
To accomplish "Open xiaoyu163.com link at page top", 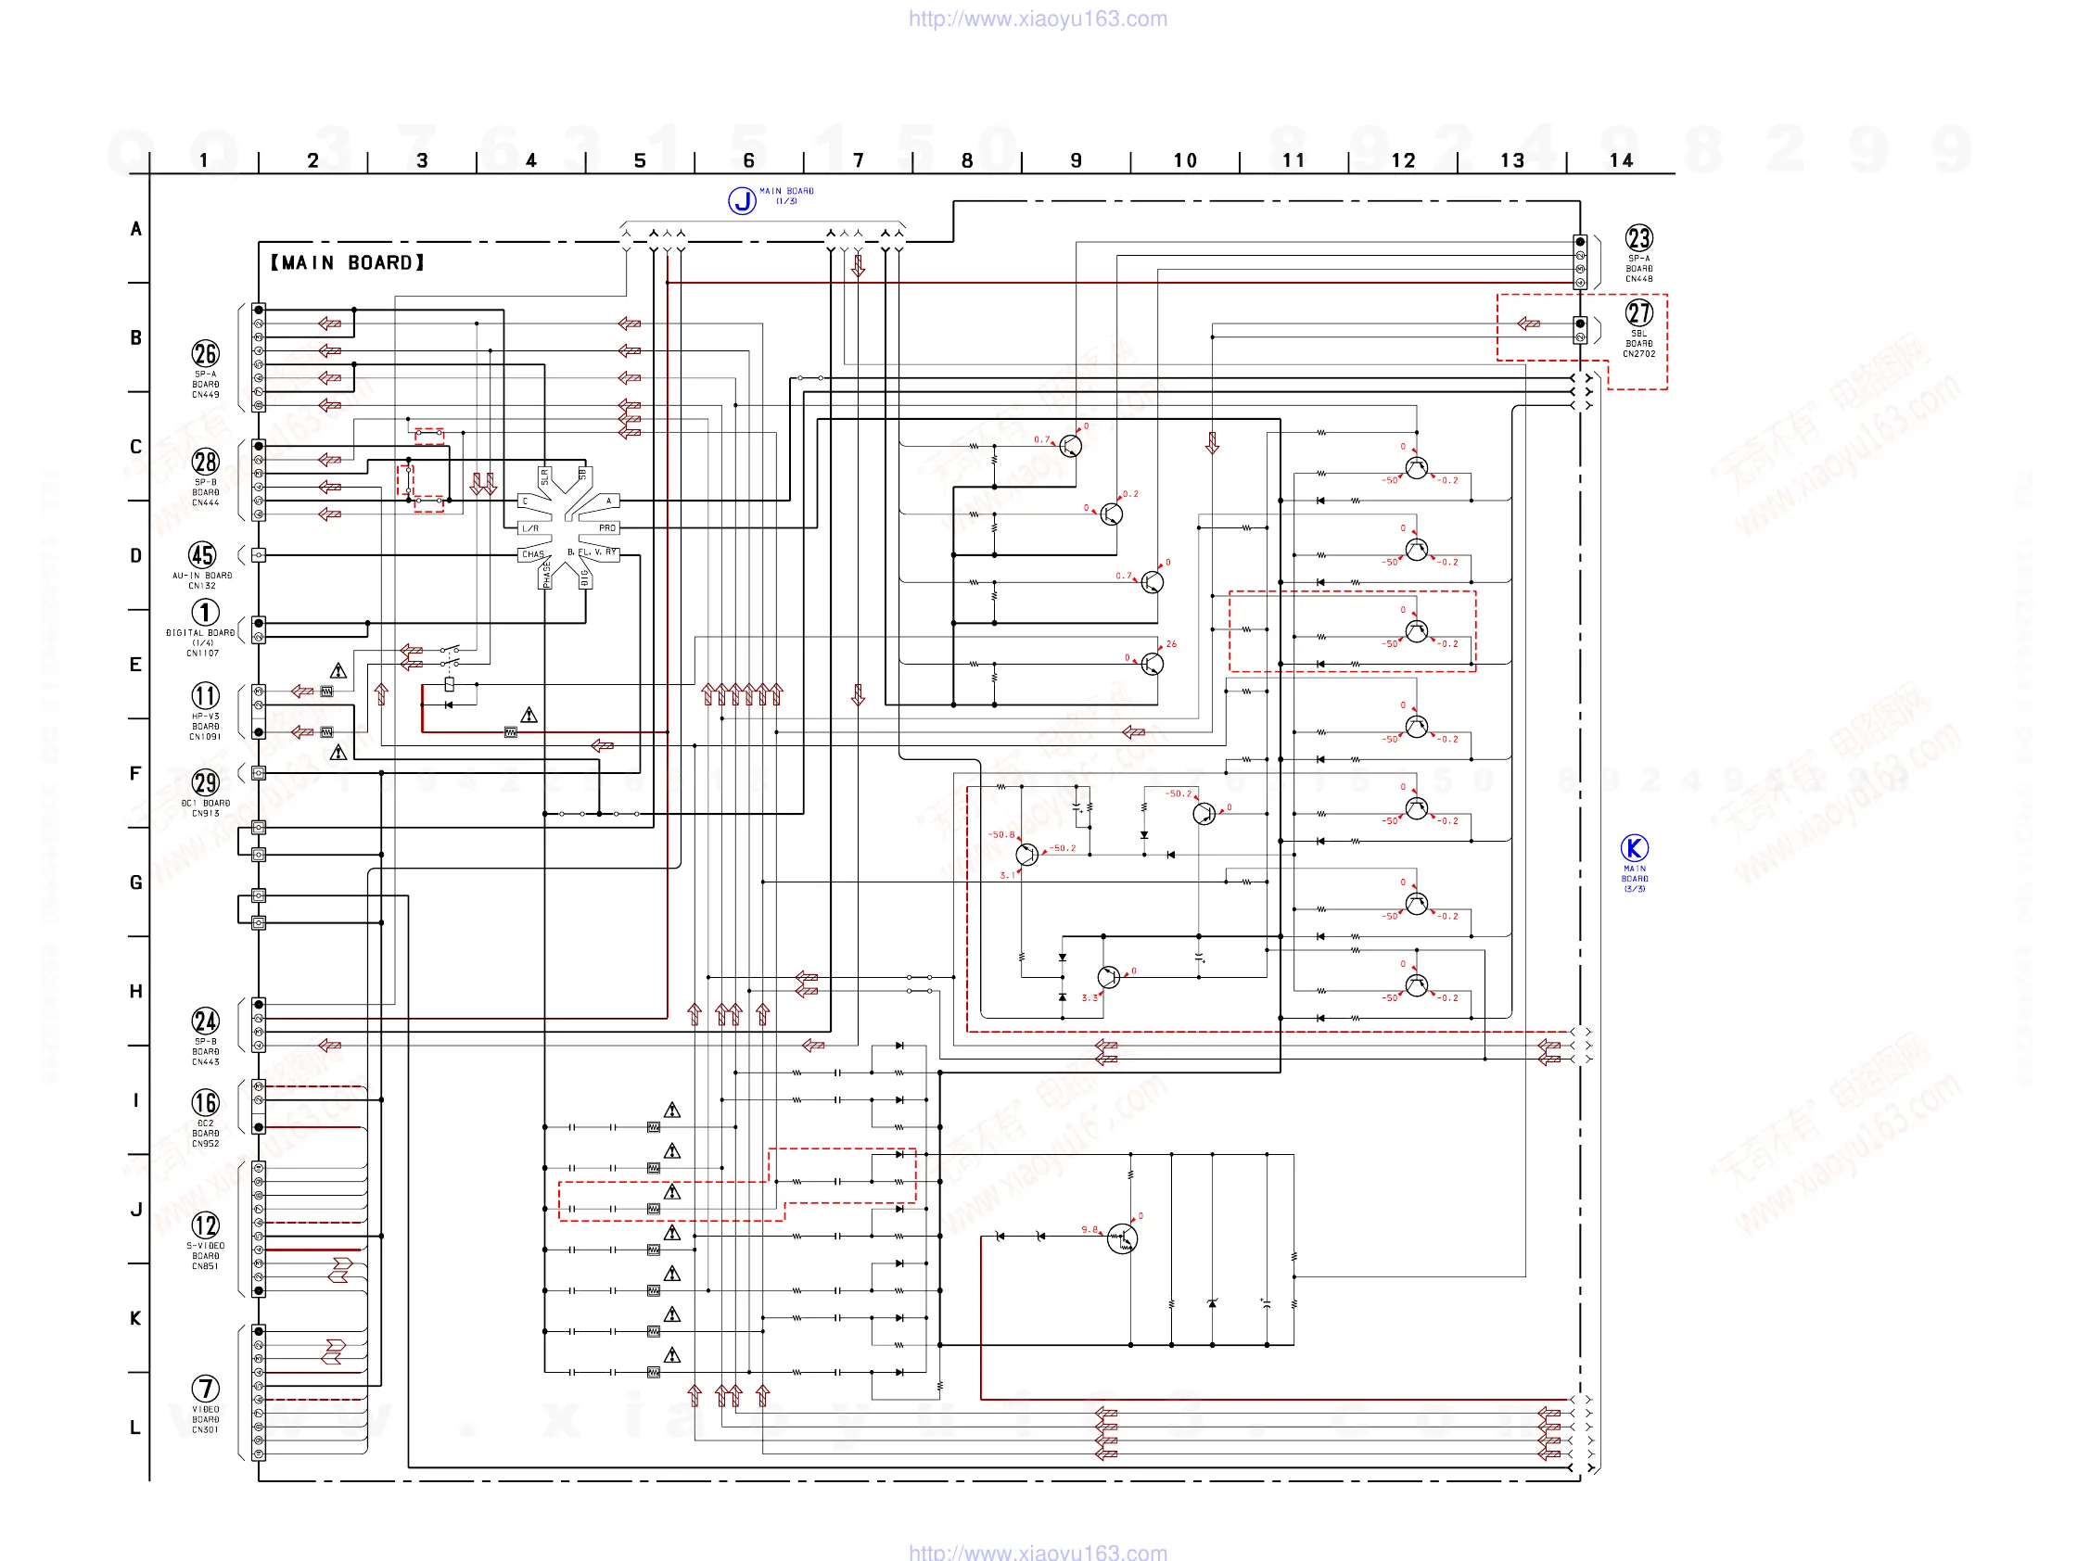I will tap(1038, 19).
